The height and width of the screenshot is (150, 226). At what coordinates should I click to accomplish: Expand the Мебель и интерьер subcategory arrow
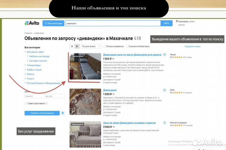(28, 56)
